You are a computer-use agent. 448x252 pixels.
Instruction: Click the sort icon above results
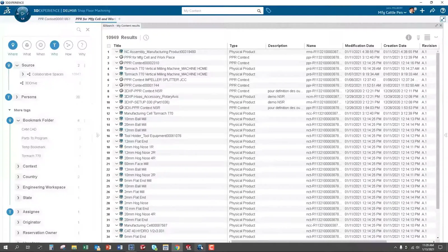click(418, 38)
